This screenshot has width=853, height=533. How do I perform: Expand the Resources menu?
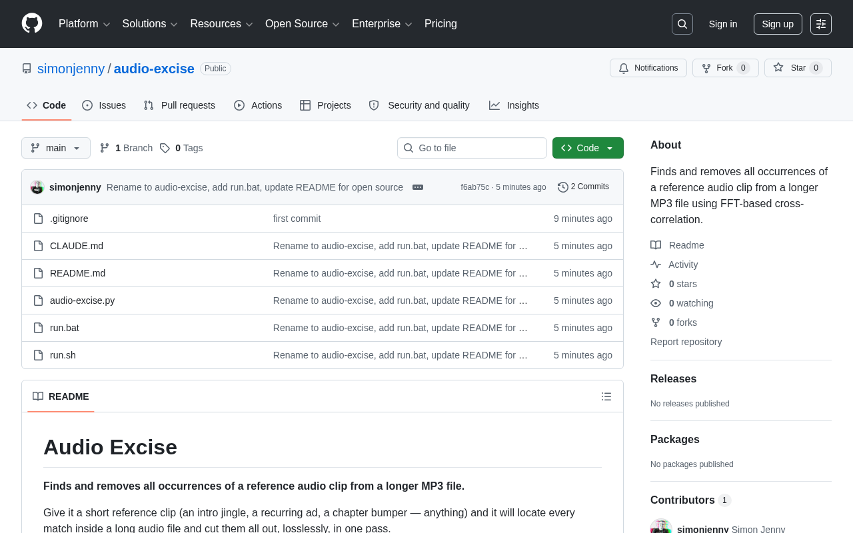coord(222,24)
